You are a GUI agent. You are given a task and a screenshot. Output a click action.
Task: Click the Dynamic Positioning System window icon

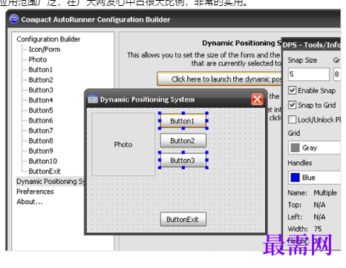pos(93,99)
